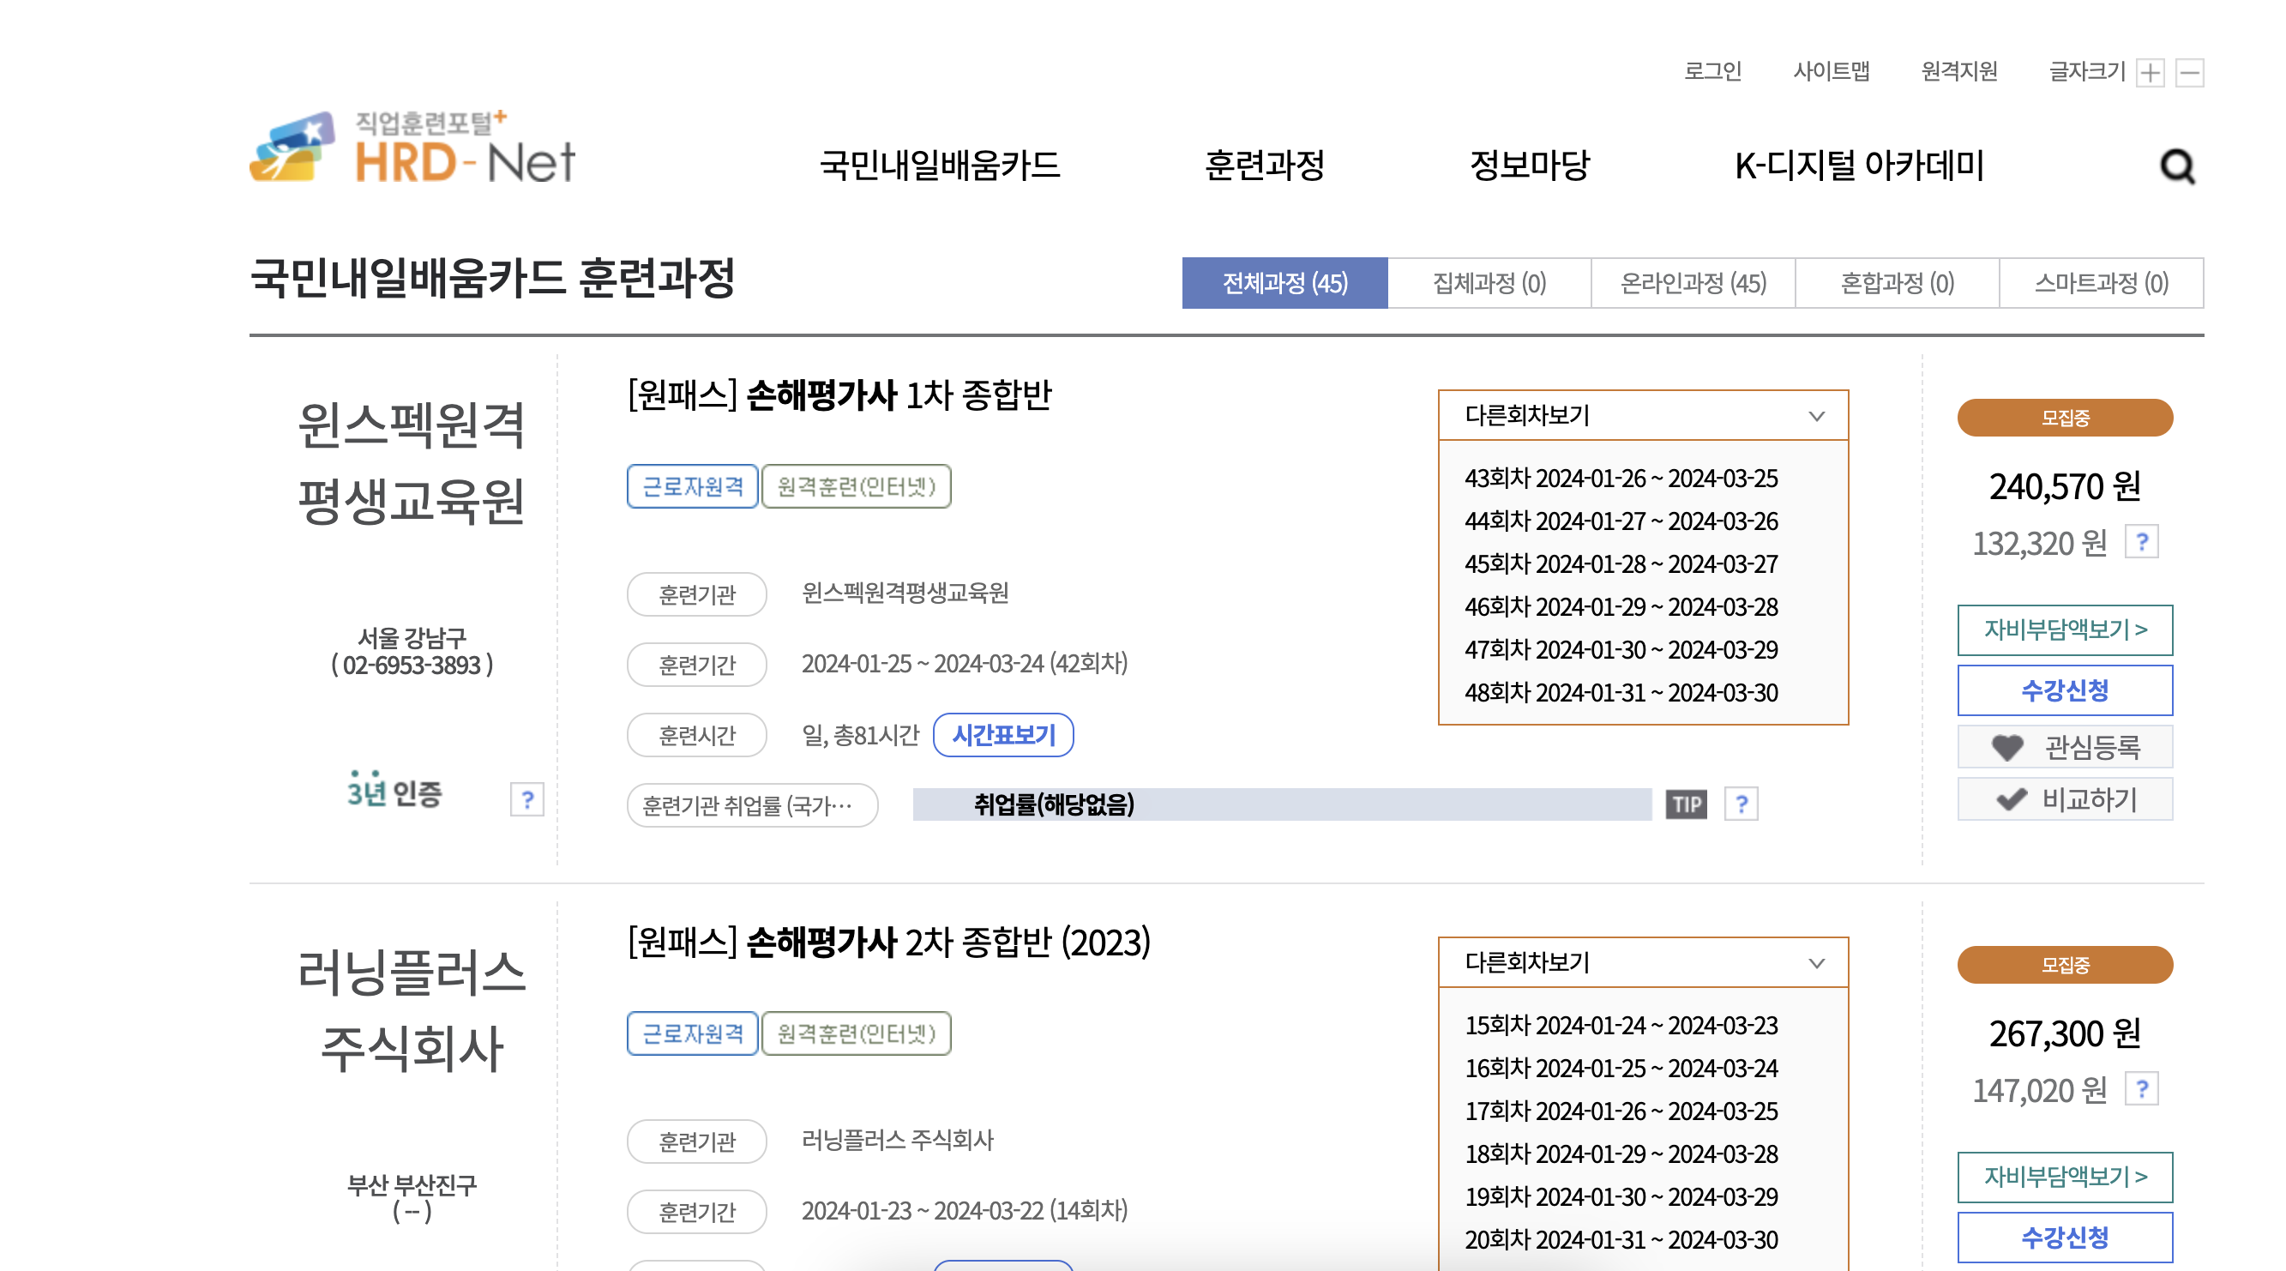Collapse the first course's 다른회차보기 dropdown
This screenshot has height=1271, width=2286.
(x=1817, y=415)
